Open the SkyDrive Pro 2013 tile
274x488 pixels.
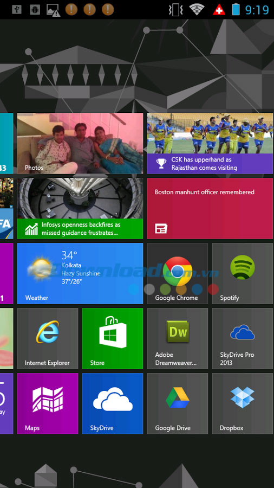click(242, 338)
